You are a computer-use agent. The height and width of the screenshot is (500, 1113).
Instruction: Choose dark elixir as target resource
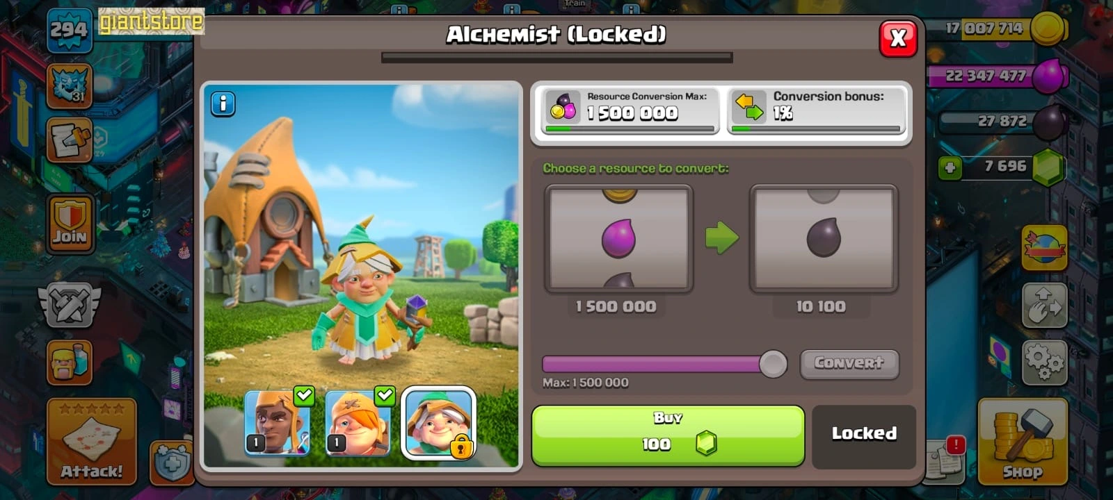pyautogui.click(x=824, y=238)
